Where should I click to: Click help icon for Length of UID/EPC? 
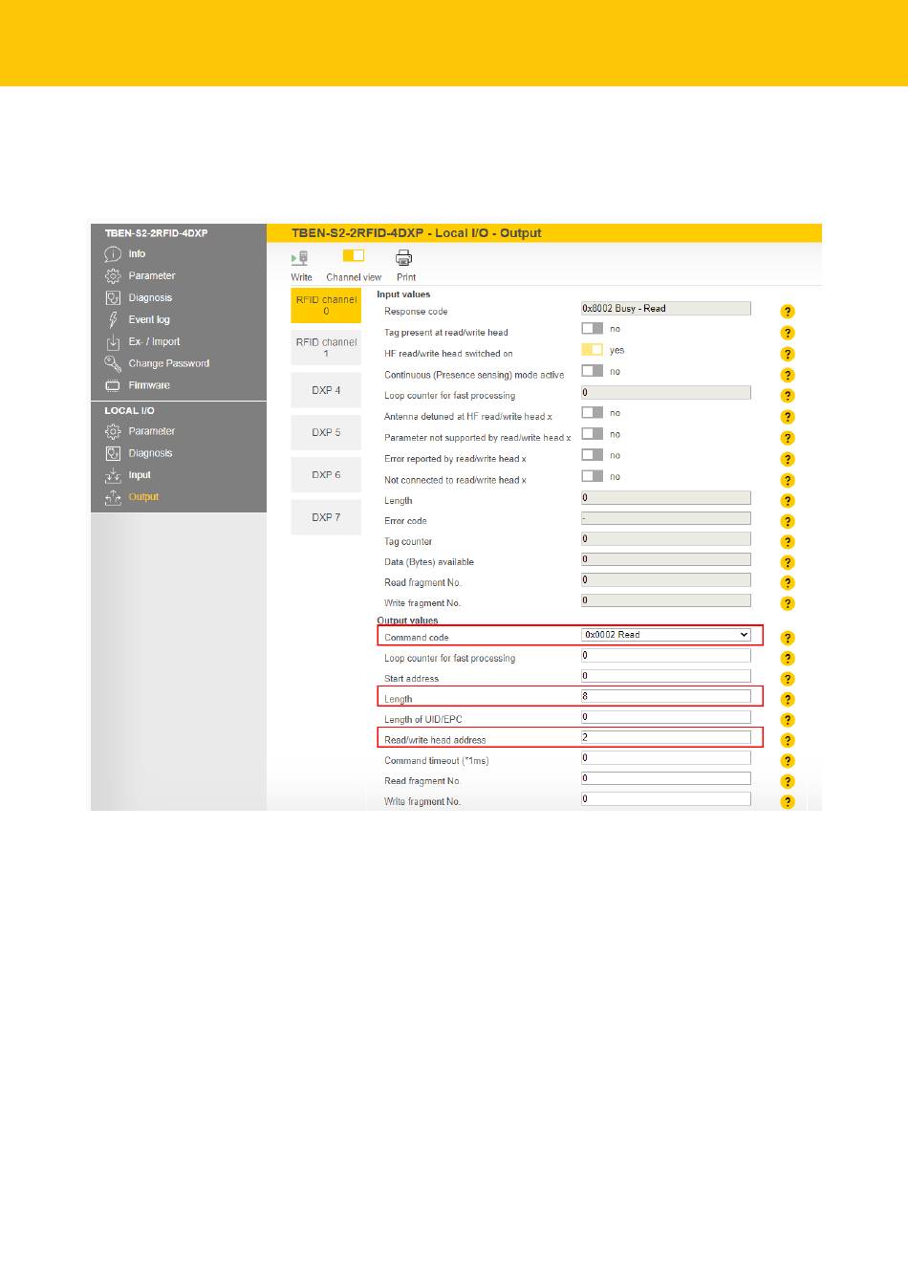pos(788,720)
